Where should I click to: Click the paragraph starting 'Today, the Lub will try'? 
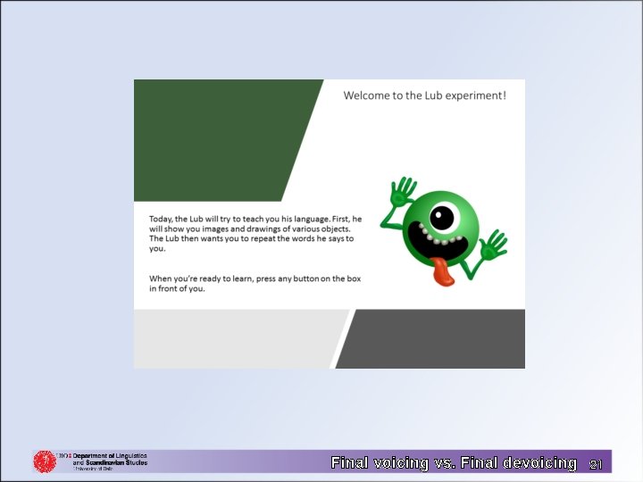point(255,234)
